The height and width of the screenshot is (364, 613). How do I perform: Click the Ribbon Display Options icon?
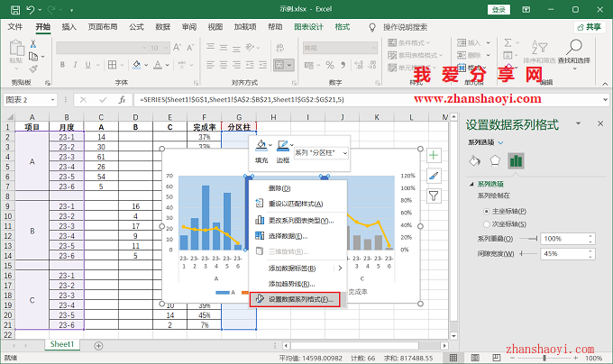[526, 10]
